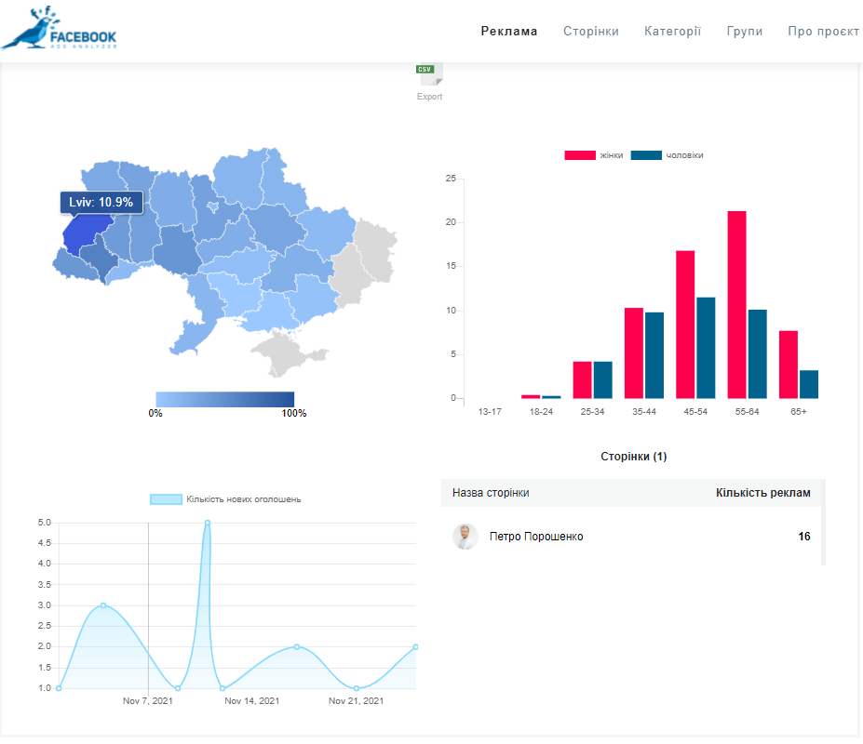
Task: Click the Crimea region on the map
Action: (x=289, y=354)
